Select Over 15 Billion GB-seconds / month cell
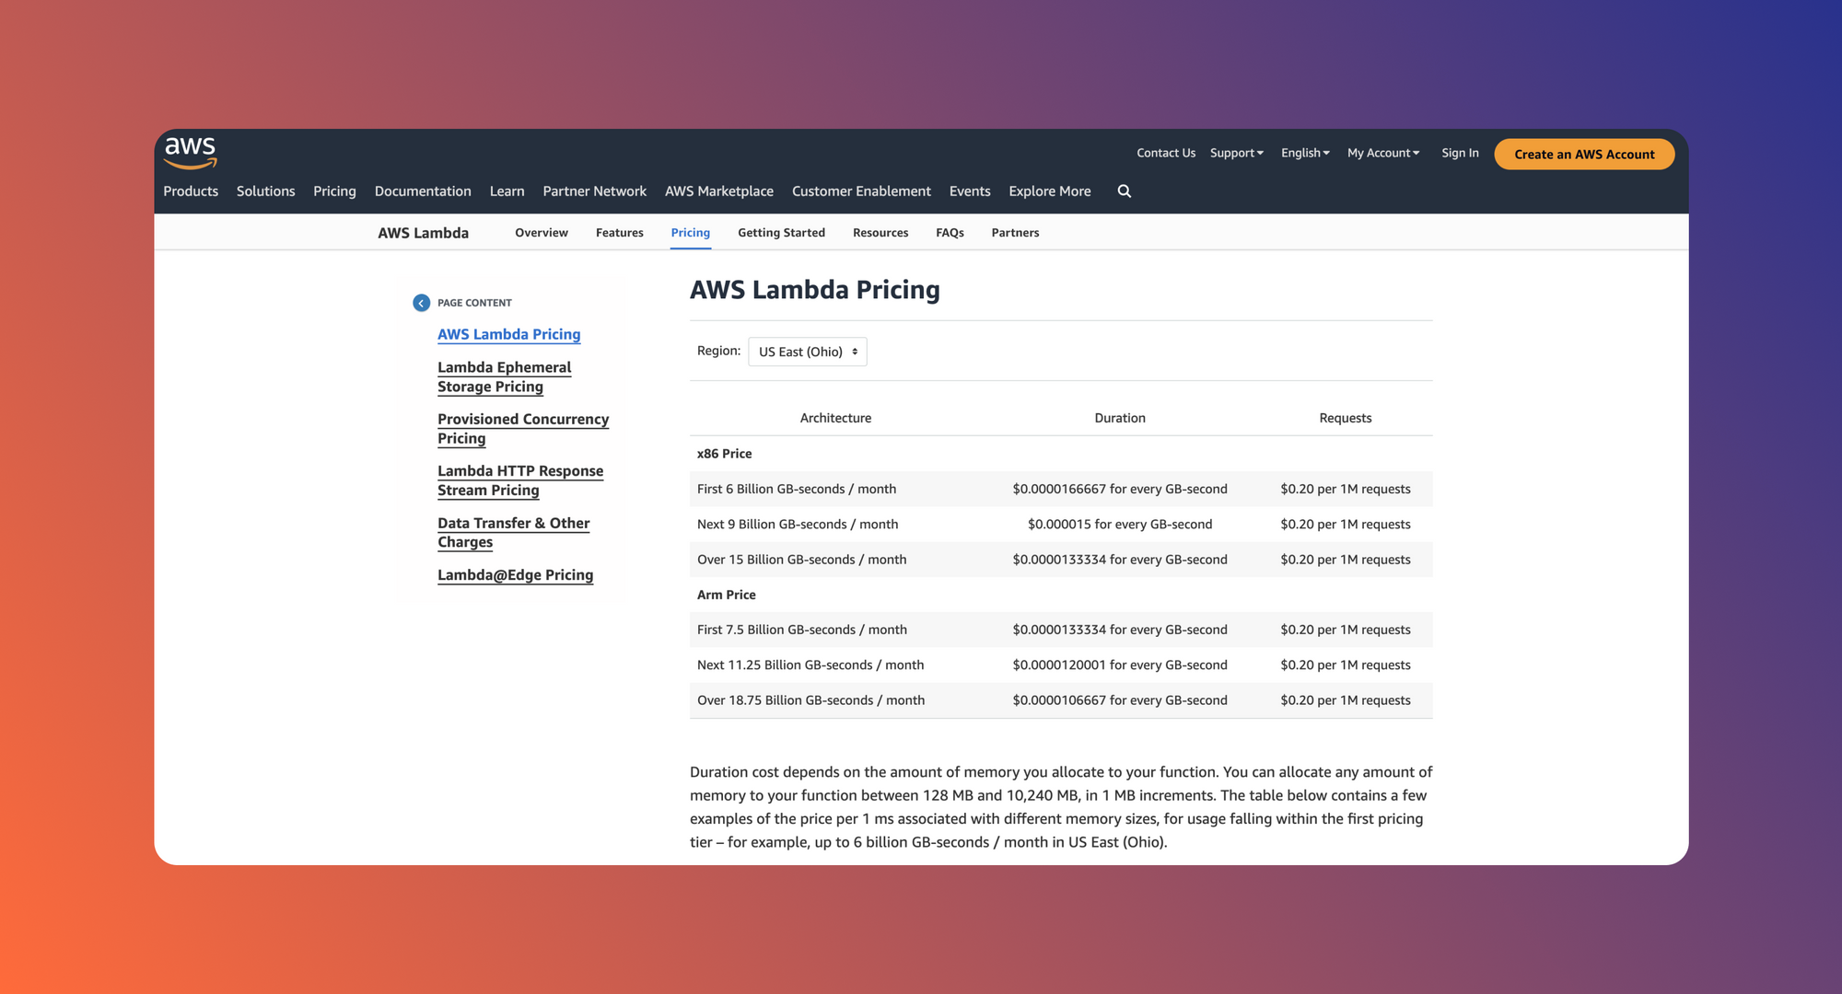The height and width of the screenshot is (994, 1842). 801,560
